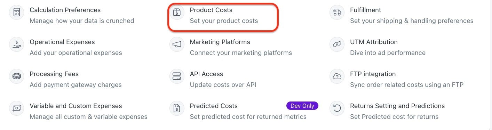Click the UTM Attribution link icon
The height and width of the screenshot is (130, 492).
[x=337, y=44]
